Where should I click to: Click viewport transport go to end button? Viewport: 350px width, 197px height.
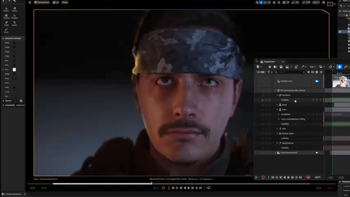(201, 188)
